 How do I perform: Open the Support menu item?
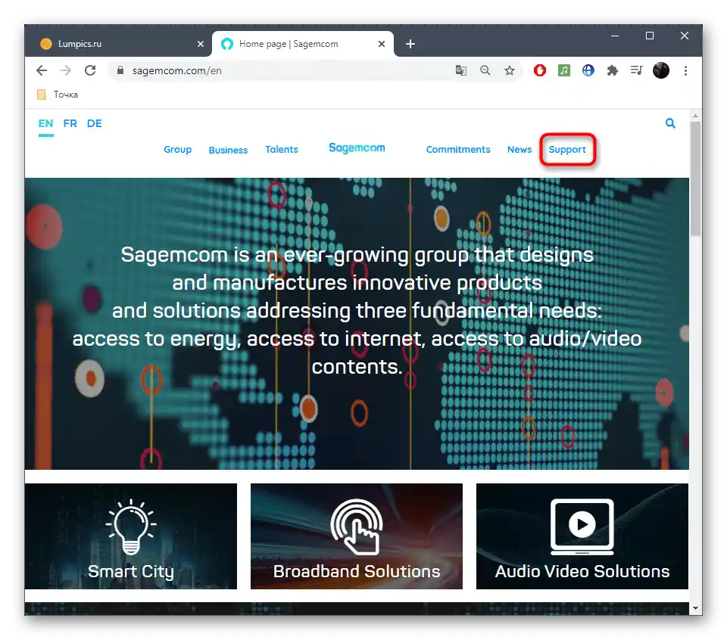(567, 150)
